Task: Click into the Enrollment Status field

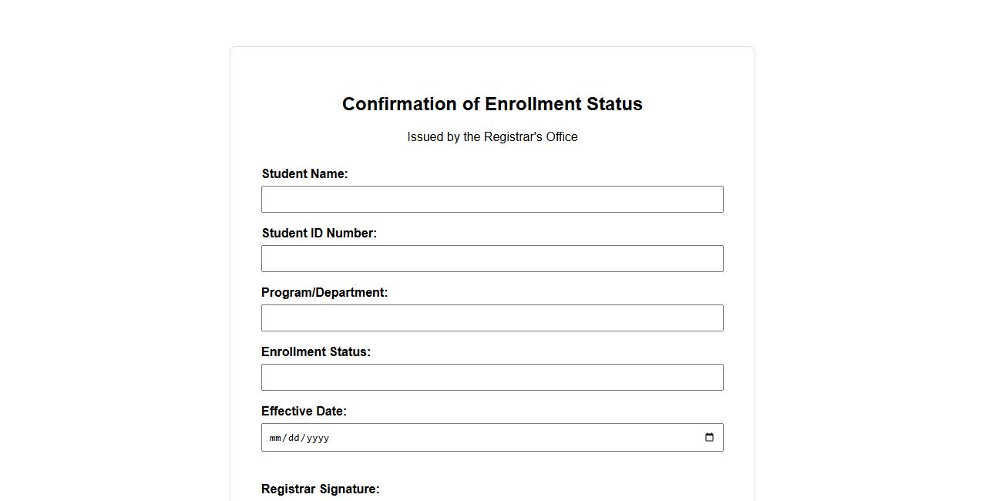Action: [492, 378]
